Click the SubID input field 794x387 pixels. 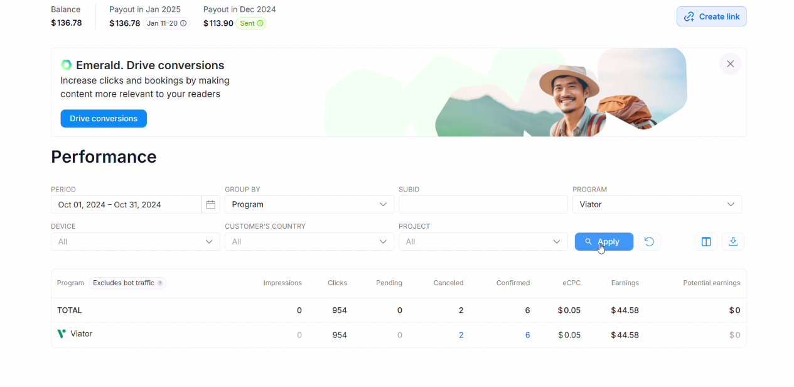coord(483,205)
